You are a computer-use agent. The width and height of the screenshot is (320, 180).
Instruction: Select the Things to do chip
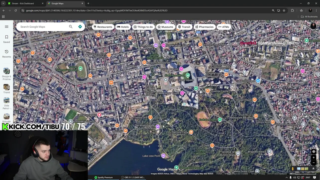coord(143,27)
